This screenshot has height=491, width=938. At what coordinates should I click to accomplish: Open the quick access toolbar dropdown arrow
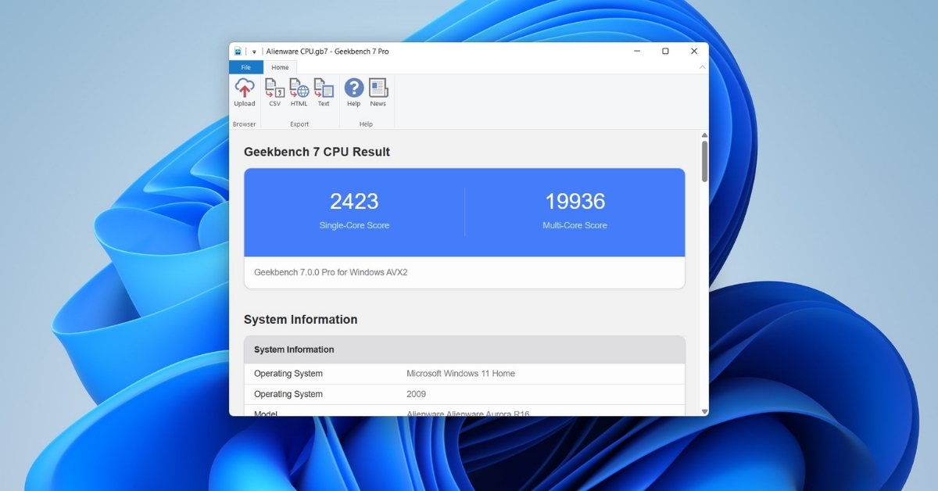point(254,52)
